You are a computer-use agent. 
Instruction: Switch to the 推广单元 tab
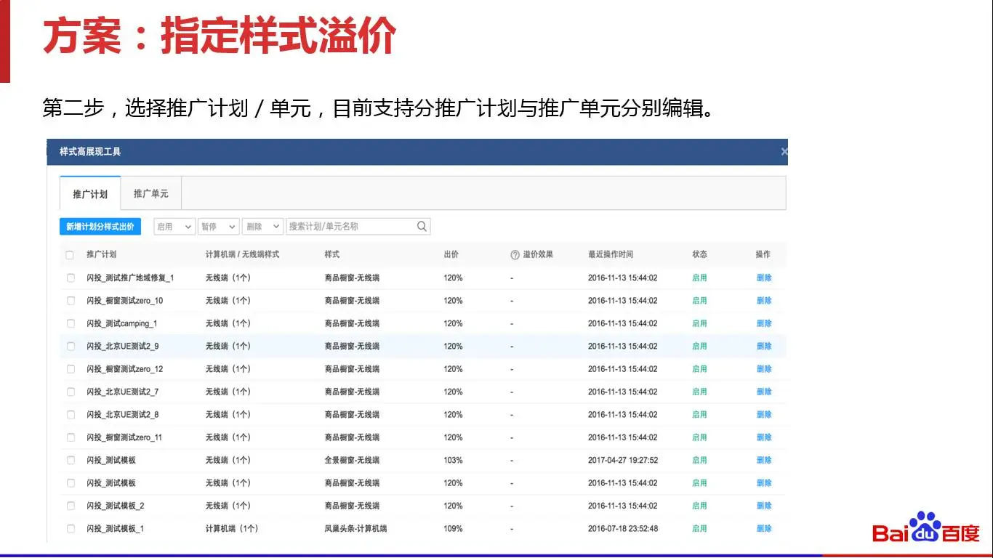click(x=150, y=194)
